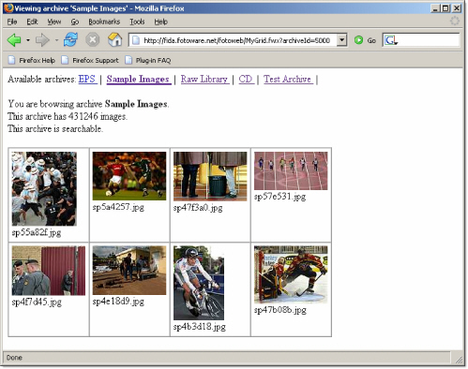Open the File menu
The height and width of the screenshot is (369, 468).
12,22
